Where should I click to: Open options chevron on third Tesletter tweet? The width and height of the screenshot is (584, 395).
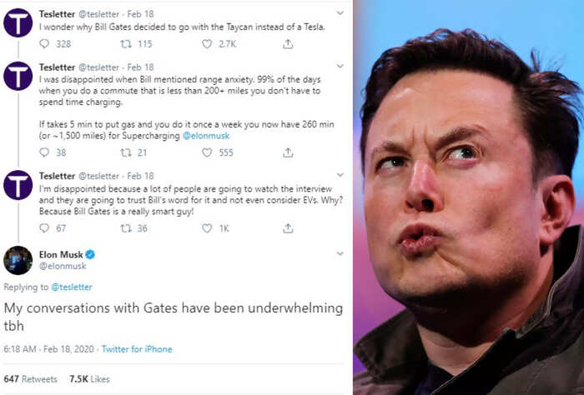click(340, 175)
